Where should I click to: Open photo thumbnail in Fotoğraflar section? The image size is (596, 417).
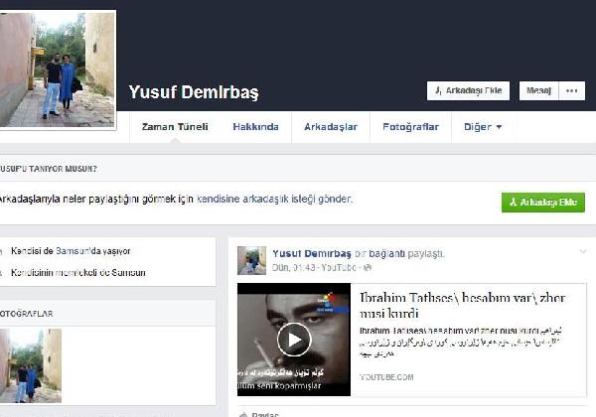point(31,365)
